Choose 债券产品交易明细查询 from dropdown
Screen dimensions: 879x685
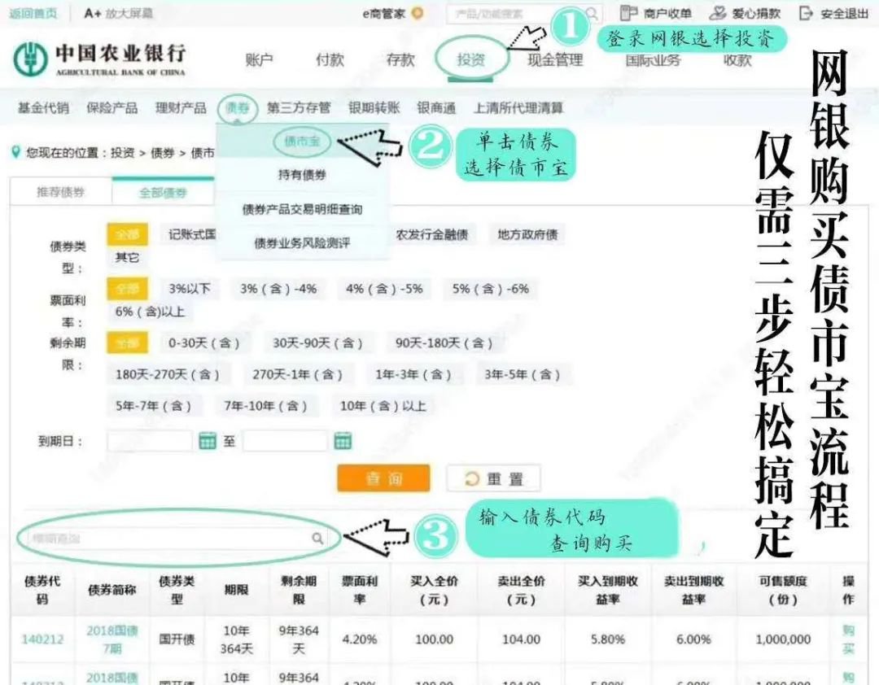(x=302, y=209)
